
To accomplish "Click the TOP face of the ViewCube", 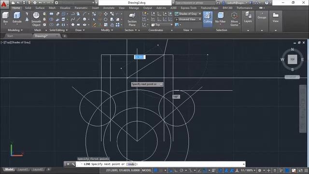I will [x=292, y=59].
